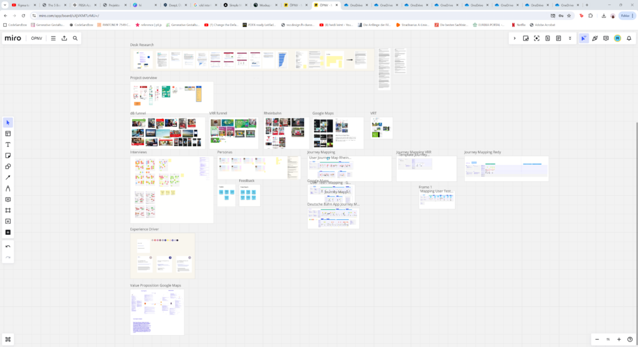Open the Upload tool

[x=7, y=221]
